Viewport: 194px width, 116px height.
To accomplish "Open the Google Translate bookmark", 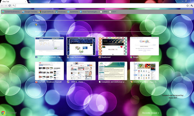I will [29, 12].
